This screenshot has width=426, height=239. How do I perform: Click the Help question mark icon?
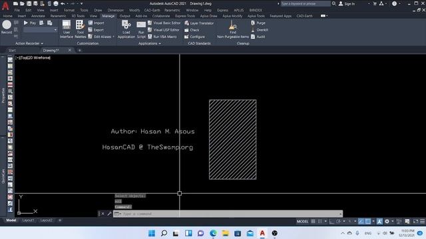[x=395, y=3]
